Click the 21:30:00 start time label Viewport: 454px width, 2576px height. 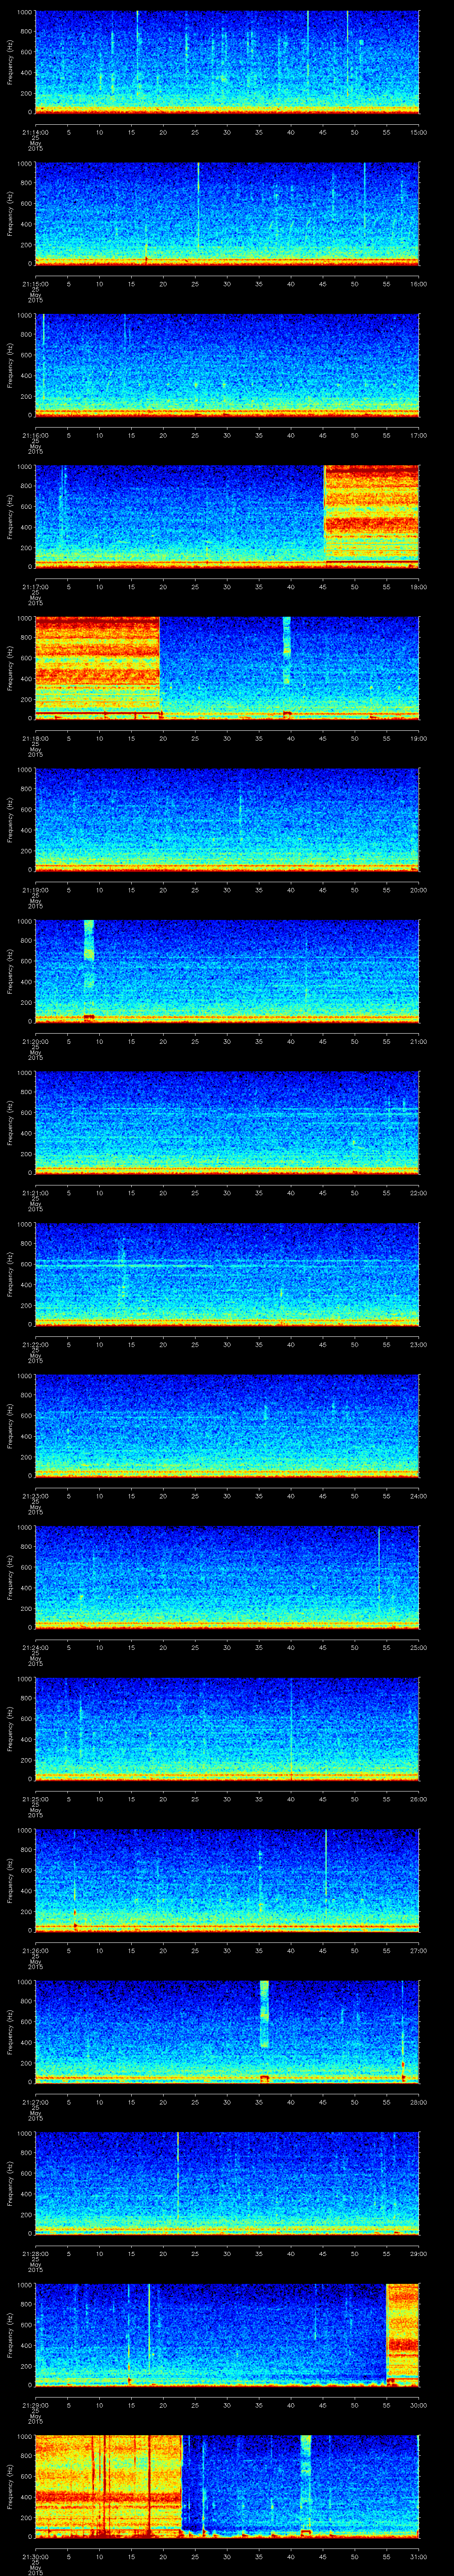click(x=35, y=2556)
